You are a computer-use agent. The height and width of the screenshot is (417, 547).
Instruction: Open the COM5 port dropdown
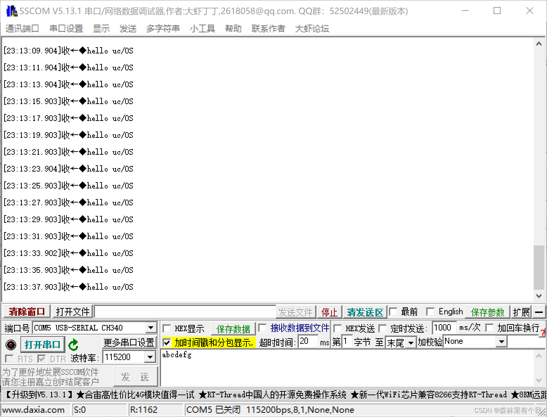pyautogui.click(x=151, y=327)
